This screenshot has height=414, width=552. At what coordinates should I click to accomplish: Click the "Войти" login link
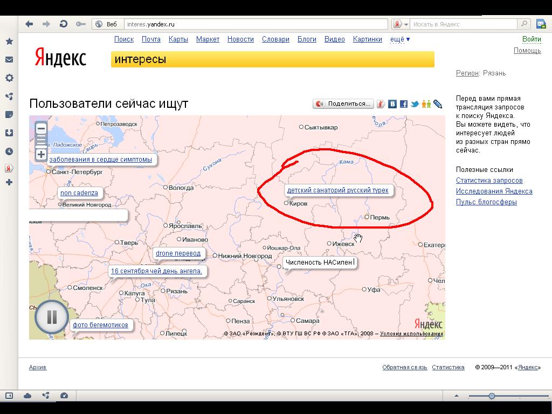[531, 39]
